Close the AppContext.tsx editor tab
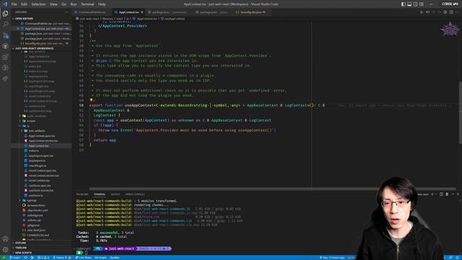Screen dimensions: 462x260 (142, 12)
